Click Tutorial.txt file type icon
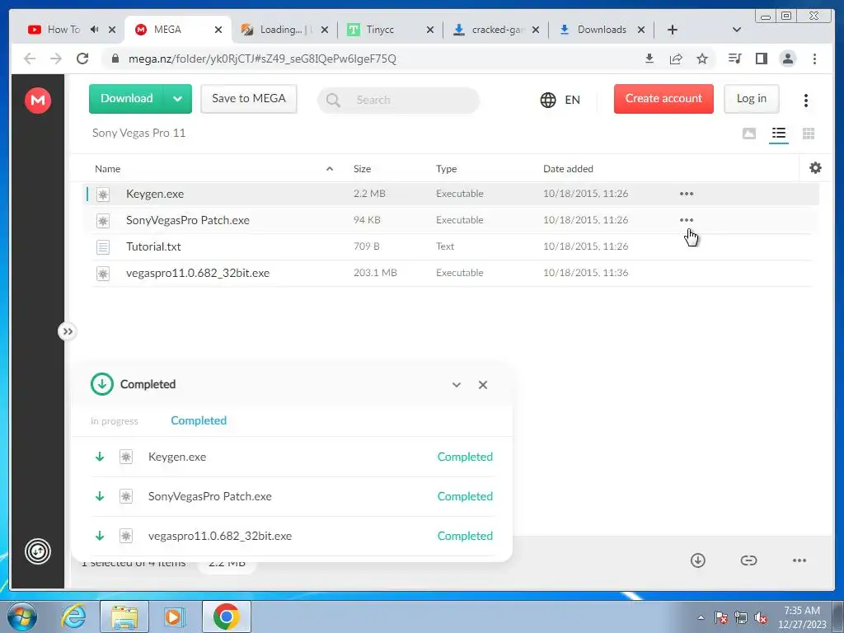 tap(103, 247)
